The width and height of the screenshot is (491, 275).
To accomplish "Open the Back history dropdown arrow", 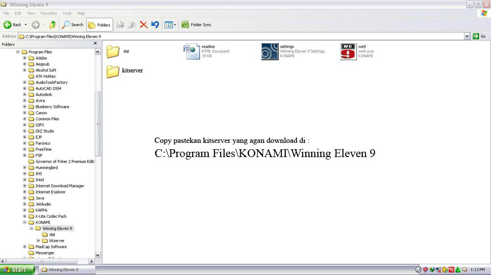I will pos(26,24).
